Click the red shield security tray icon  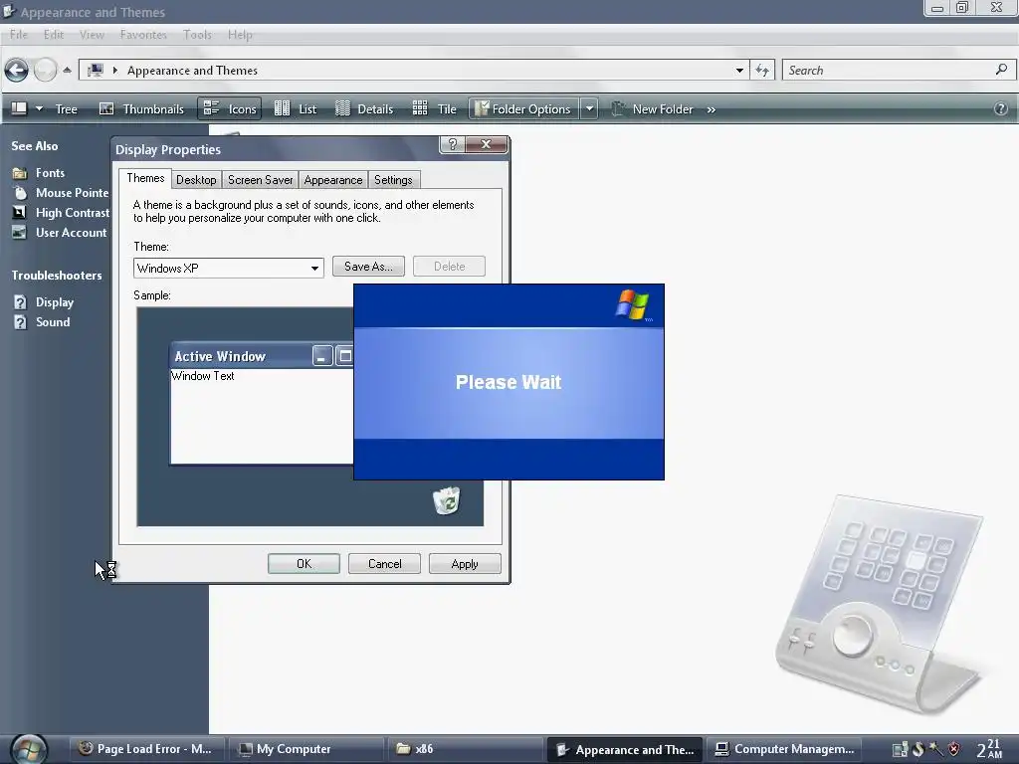[954, 749]
